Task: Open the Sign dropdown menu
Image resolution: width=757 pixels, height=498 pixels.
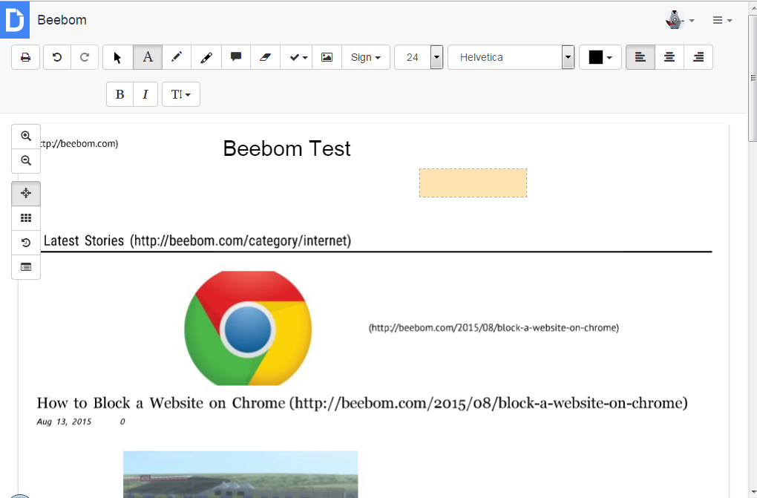Action: tap(365, 57)
